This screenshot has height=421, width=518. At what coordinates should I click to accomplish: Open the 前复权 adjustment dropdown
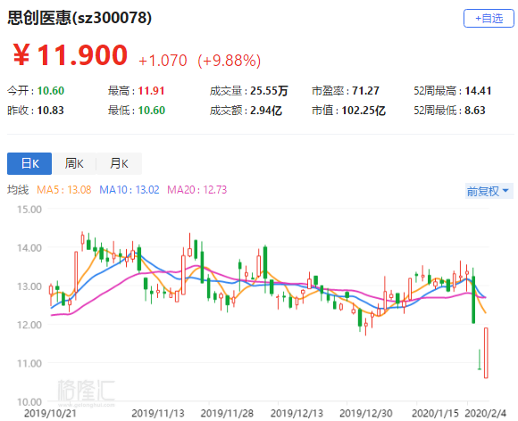click(x=489, y=191)
